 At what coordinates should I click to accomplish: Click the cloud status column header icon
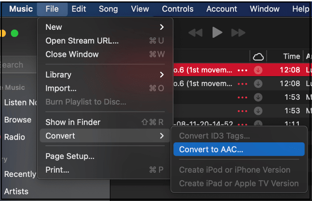point(258,57)
